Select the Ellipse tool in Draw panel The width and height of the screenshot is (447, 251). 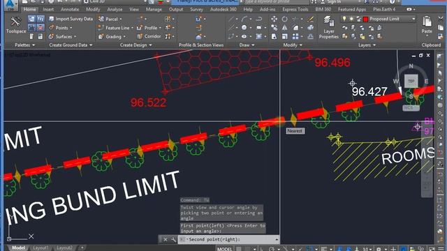click(244, 36)
